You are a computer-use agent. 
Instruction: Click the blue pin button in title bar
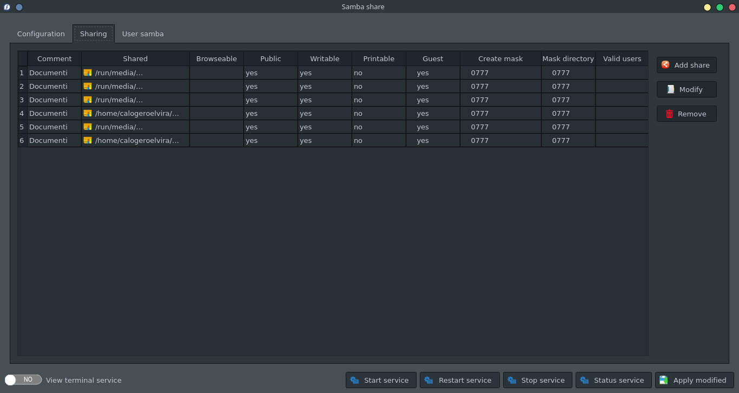[x=19, y=7]
